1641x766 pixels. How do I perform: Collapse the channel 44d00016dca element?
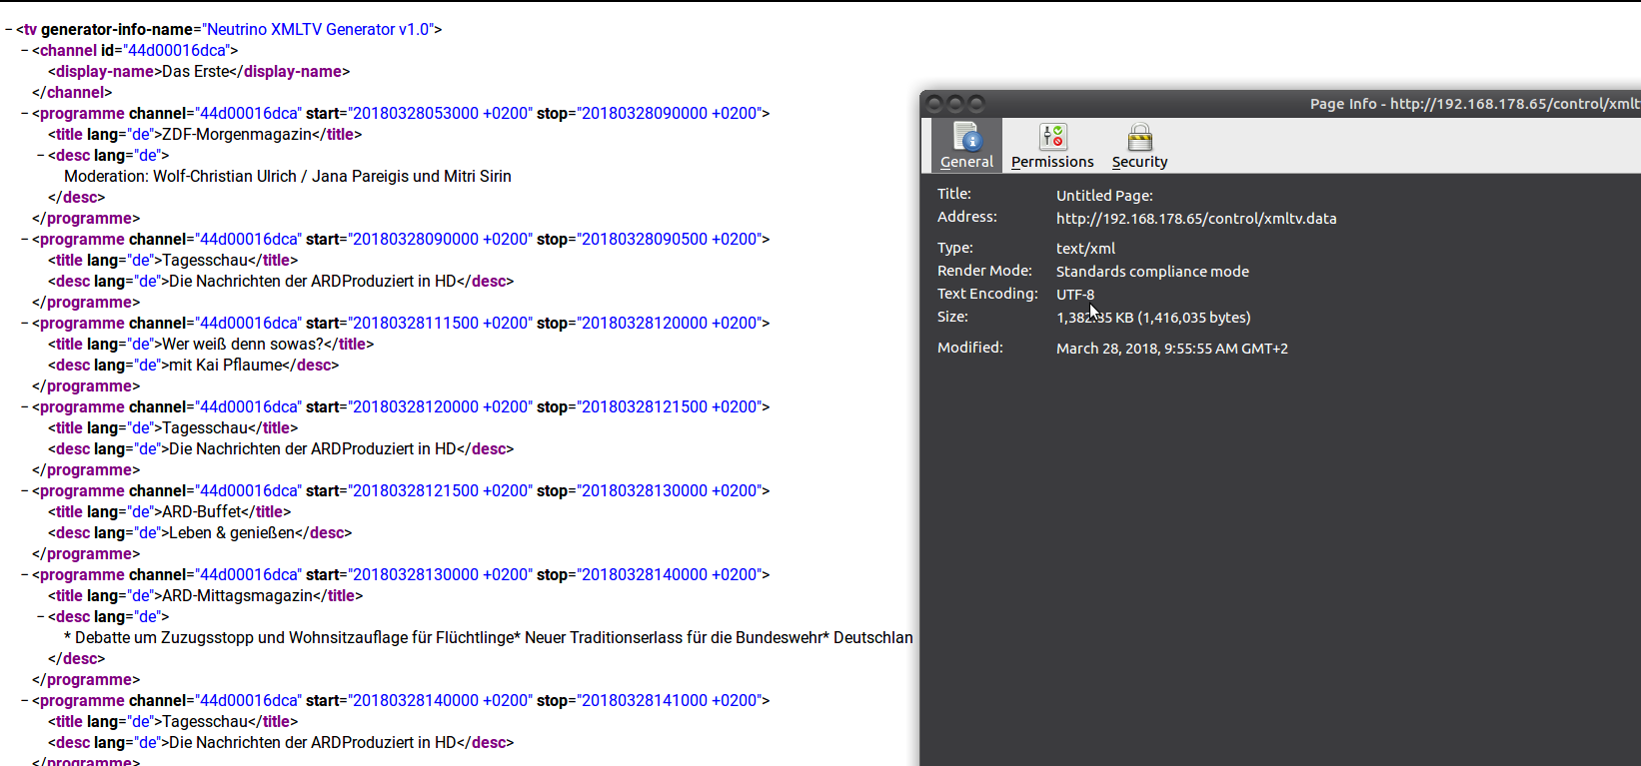pyautogui.click(x=25, y=51)
